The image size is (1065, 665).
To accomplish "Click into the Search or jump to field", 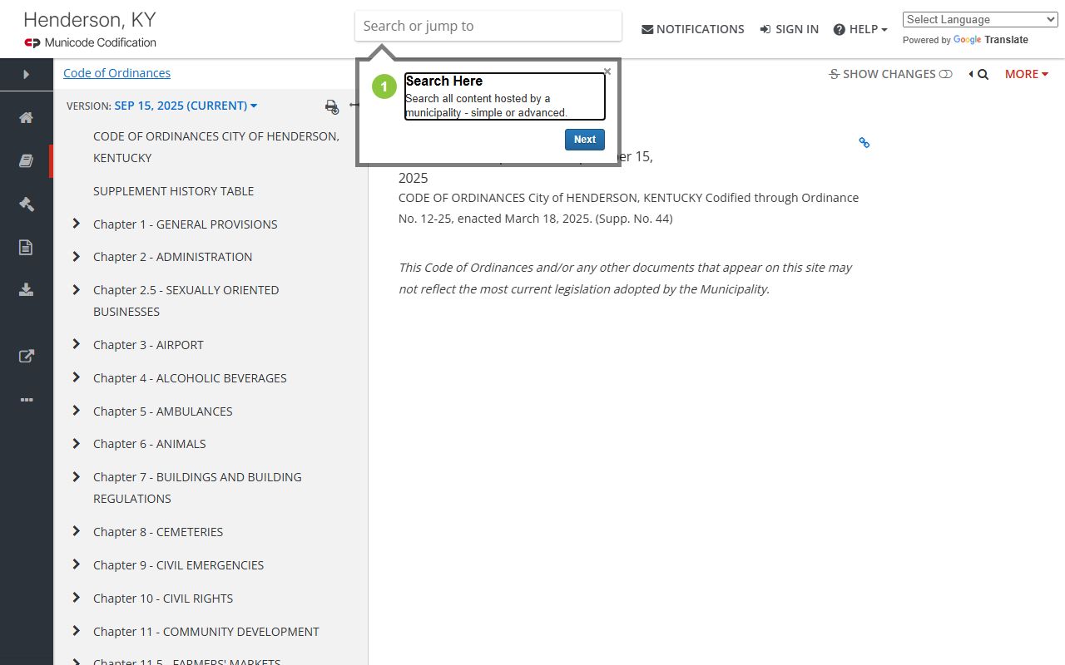I will click(488, 26).
